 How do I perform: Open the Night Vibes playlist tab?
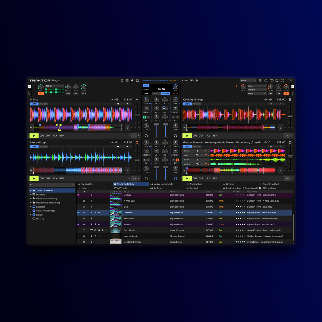pyautogui.click(x=194, y=184)
